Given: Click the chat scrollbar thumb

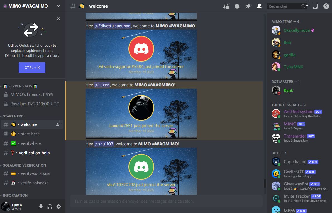Looking at the screenshot, I should point(265,183).
